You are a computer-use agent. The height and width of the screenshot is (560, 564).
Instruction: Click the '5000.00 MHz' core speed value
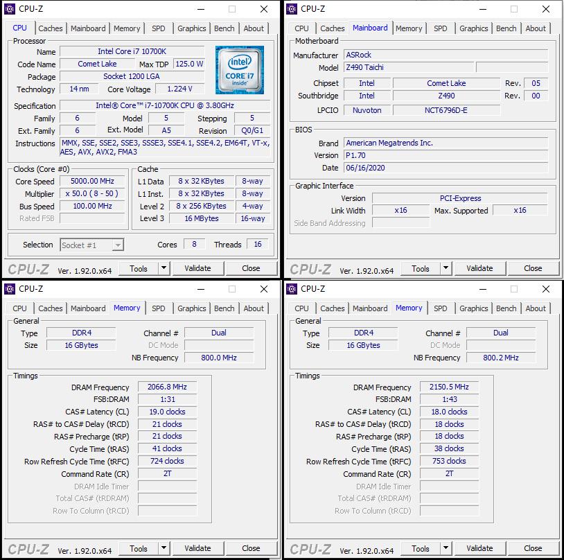tap(92, 181)
